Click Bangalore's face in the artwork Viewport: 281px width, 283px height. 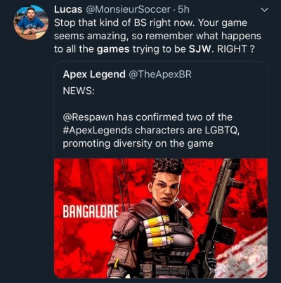point(167,187)
